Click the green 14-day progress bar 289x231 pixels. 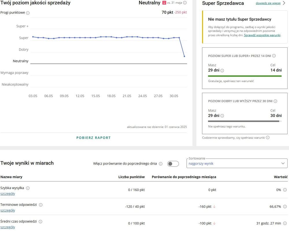click(245, 76)
